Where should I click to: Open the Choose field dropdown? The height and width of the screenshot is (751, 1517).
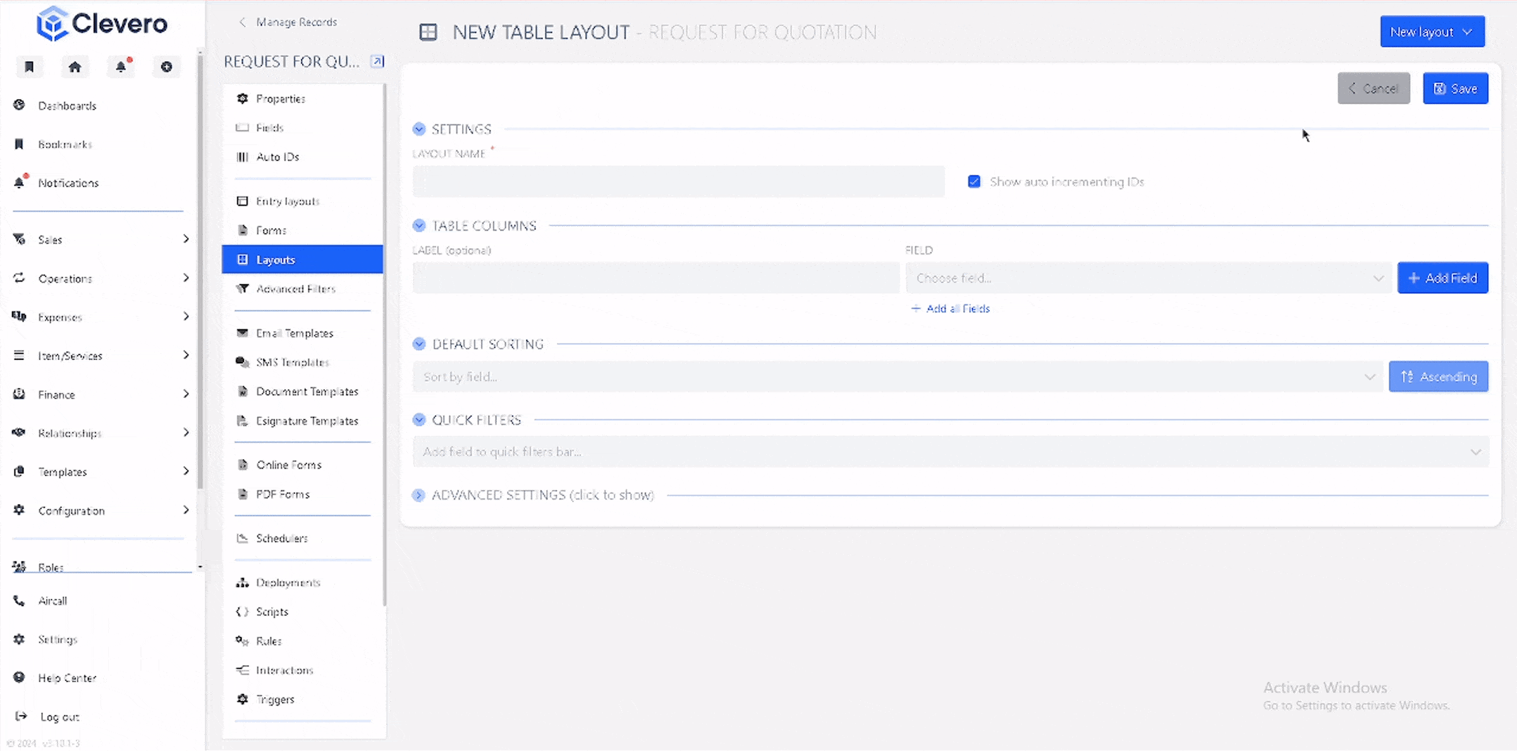(1148, 279)
